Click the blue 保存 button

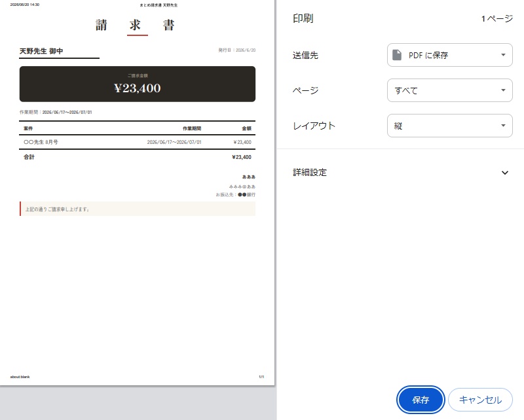tap(421, 400)
